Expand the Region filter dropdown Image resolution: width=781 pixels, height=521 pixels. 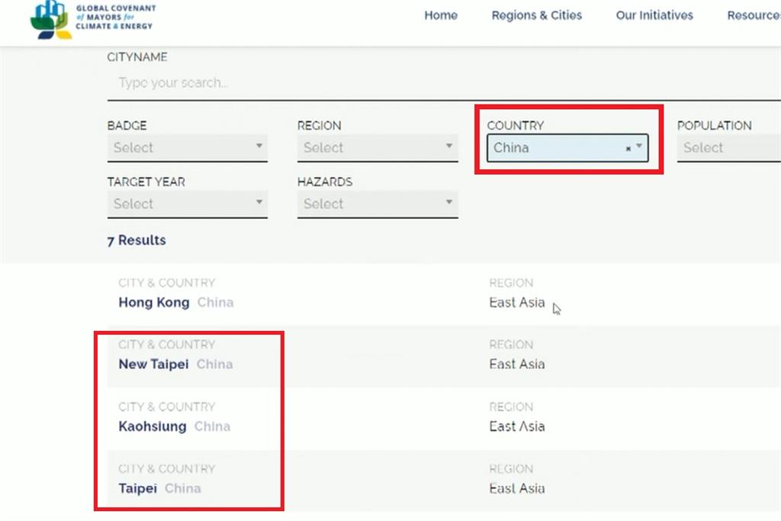[x=378, y=147]
